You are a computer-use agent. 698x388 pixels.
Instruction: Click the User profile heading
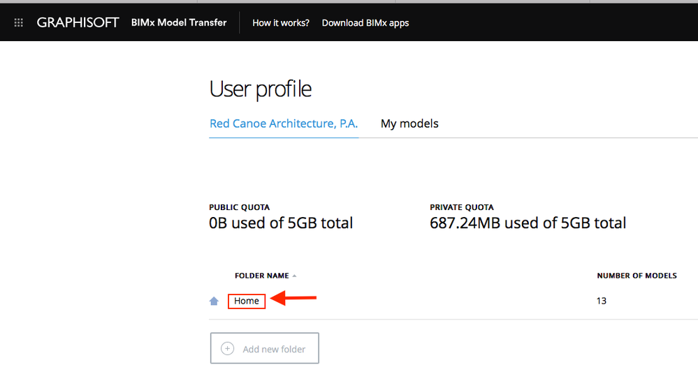[260, 89]
